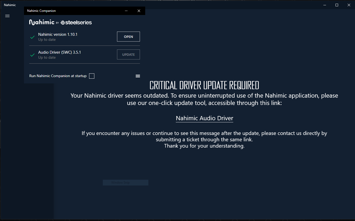Open the main Nahimic hamburger menu

pyautogui.click(x=7, y=16)
